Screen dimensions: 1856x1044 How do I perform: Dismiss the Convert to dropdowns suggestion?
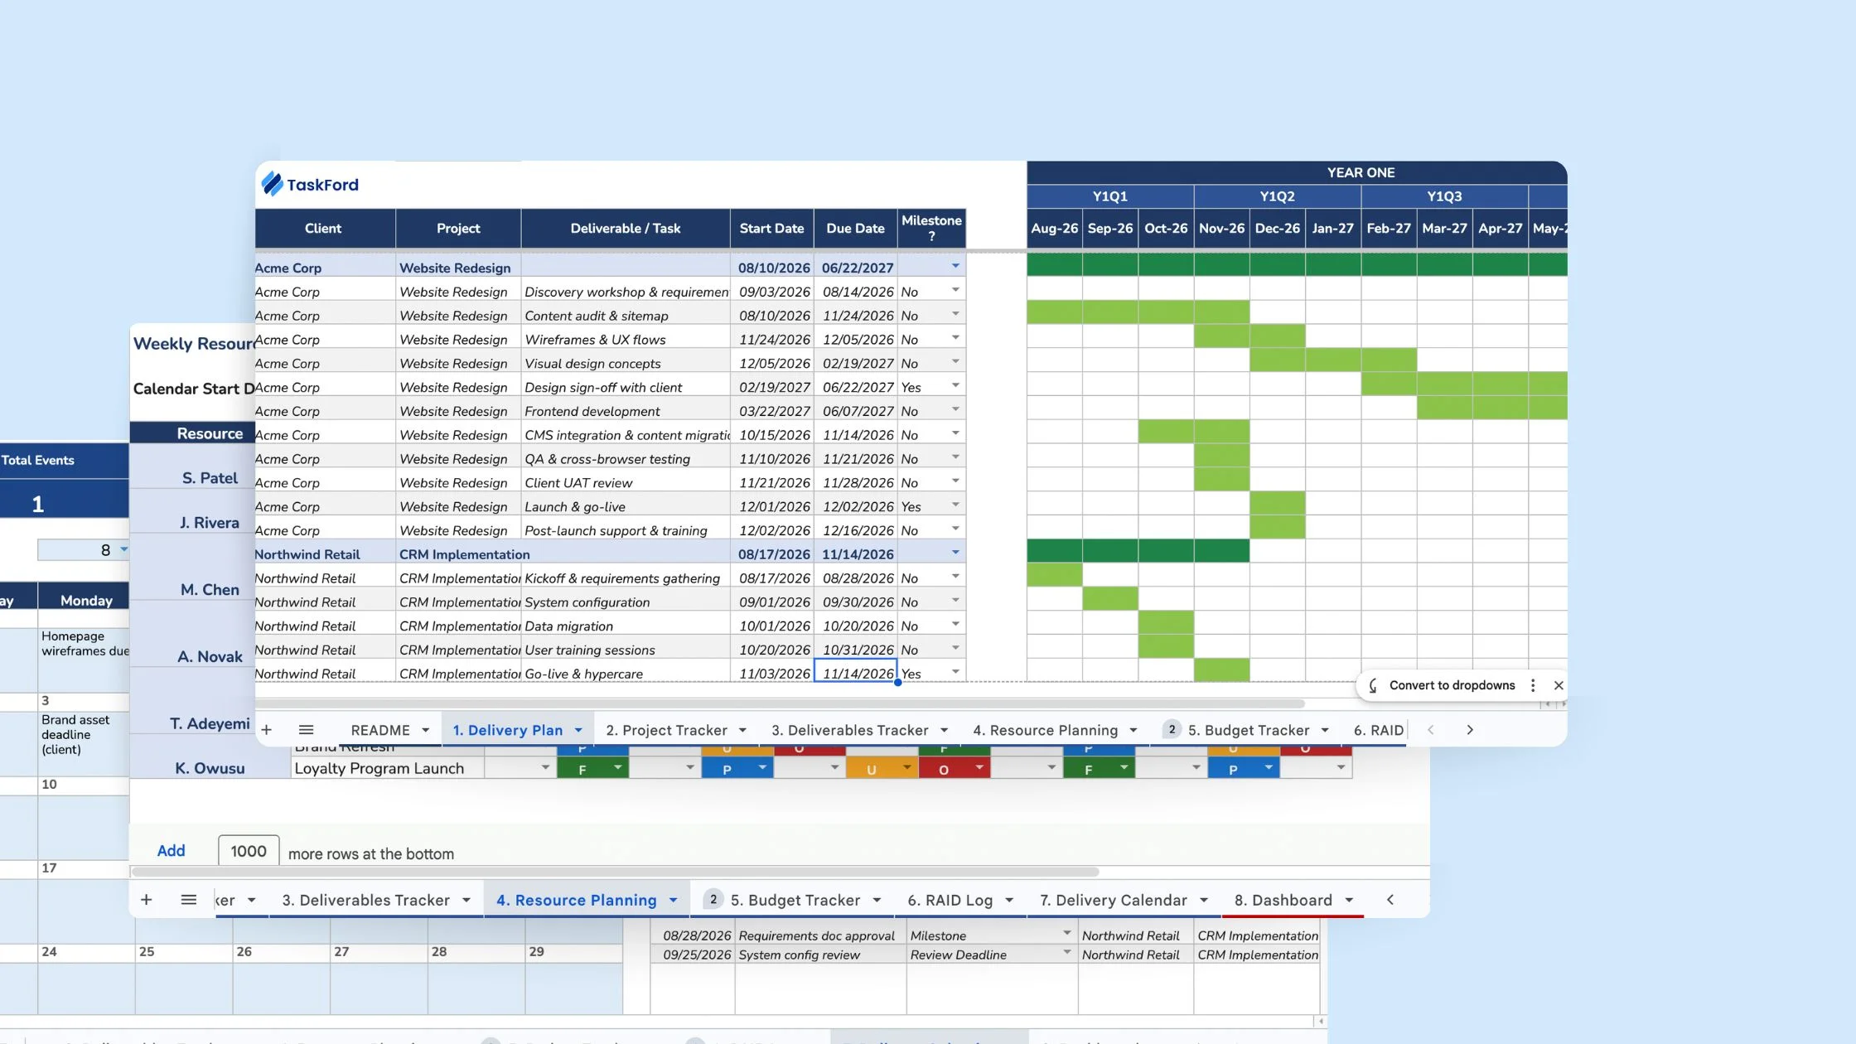(1559, 685)
